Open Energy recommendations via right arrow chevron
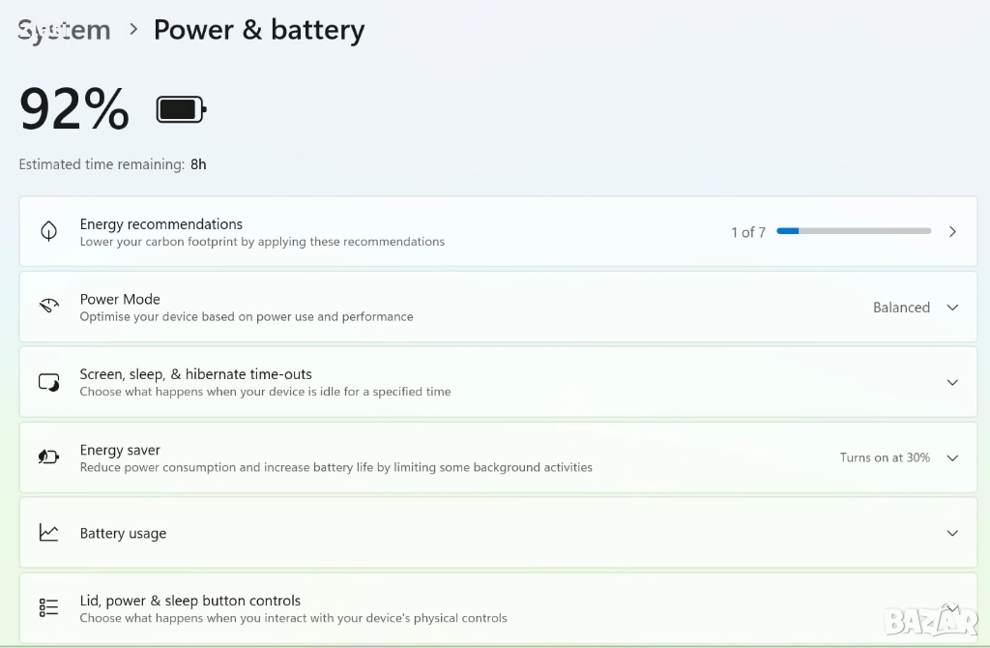 click(x=952, y=232)
